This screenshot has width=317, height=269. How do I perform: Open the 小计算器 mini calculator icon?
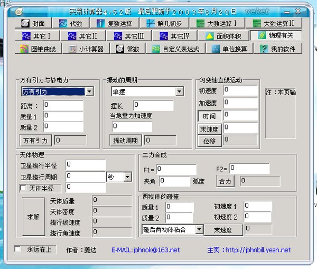tap(72, 49)
